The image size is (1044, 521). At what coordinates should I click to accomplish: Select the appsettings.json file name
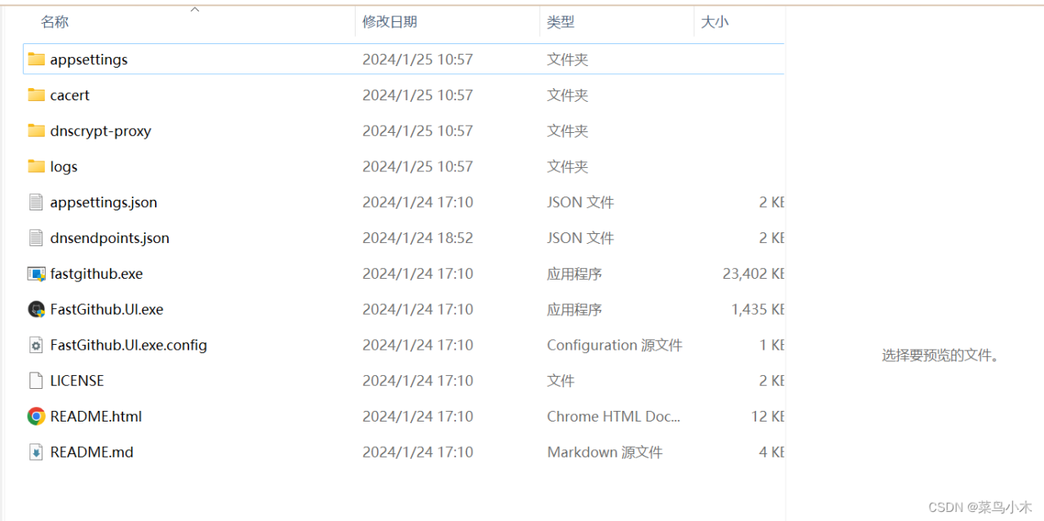pos(104,202)
